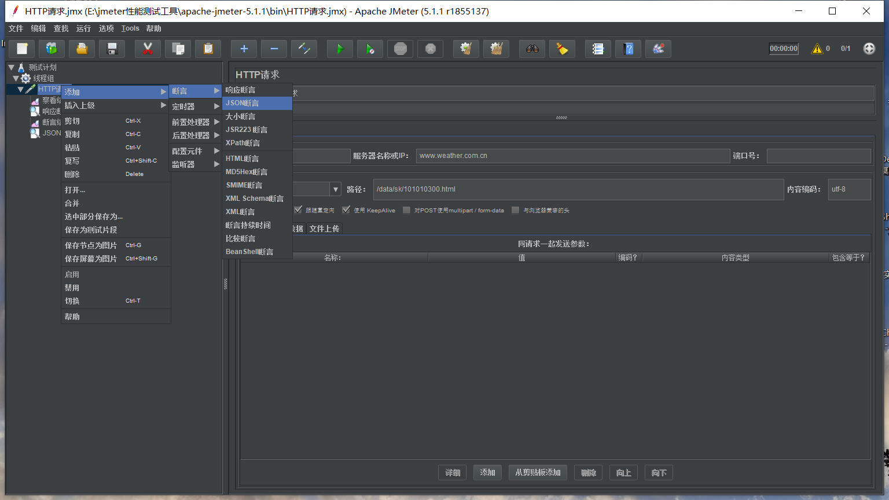The width and height of the screenshot is (889, 500).
Task: Click the Open file folder icon
Action: click(x=82, y=49)
